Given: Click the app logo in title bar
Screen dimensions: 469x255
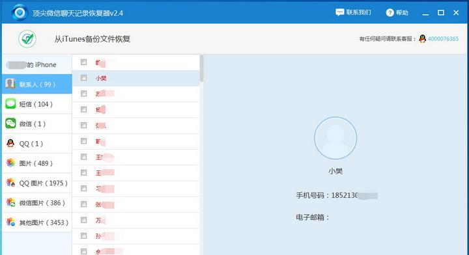Looking at the screenshot, I should tap(20, 13).
